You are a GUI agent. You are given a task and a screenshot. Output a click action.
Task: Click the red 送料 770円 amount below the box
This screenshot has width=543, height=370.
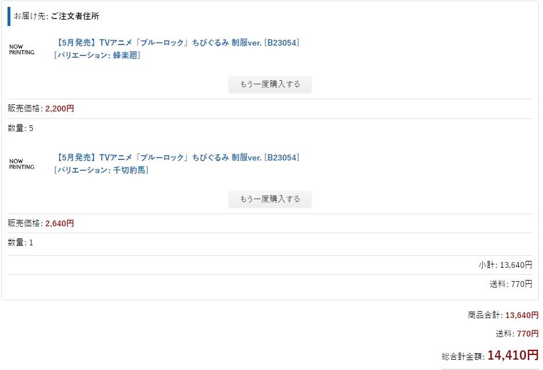click(x=528, y=334)
